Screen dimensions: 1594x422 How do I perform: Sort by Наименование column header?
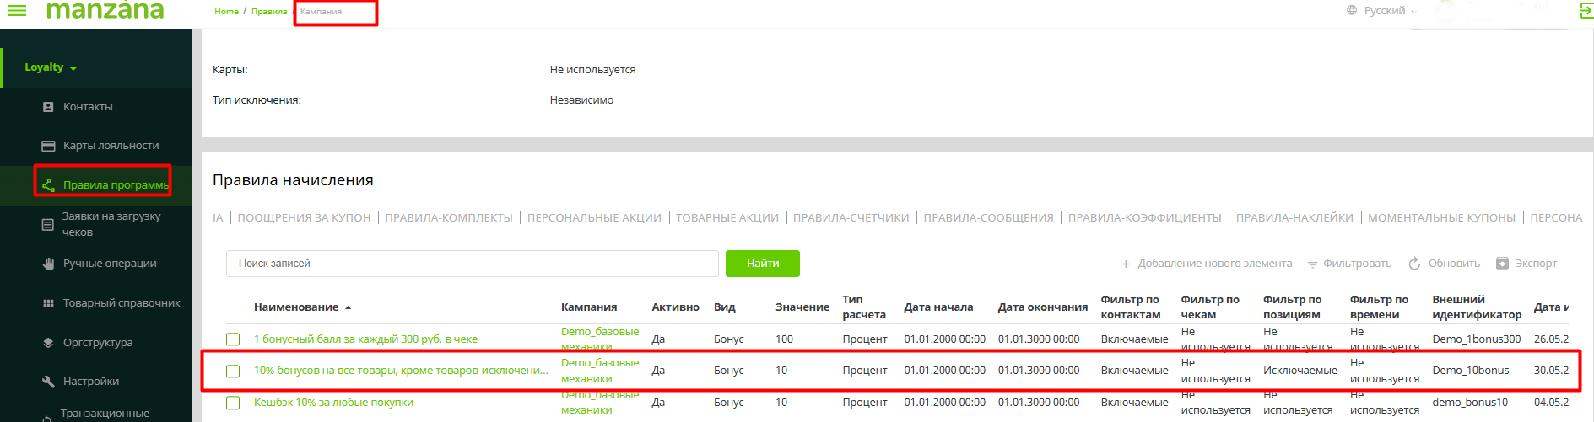point(296,307)
